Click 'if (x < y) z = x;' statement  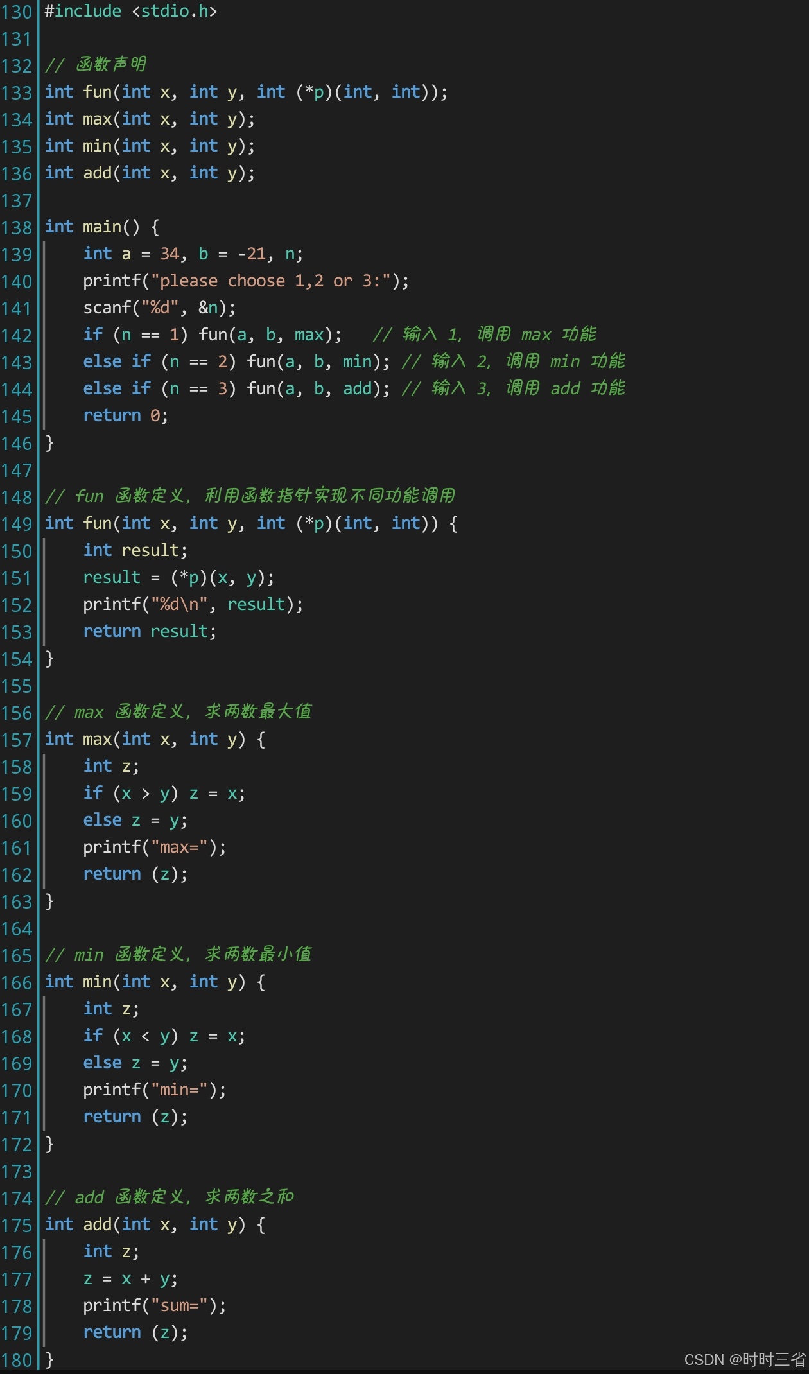click(164, 1036)
